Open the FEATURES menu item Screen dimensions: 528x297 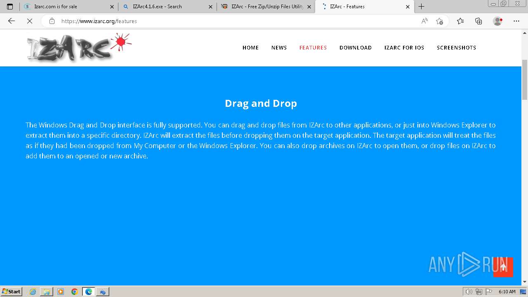coord(313,48)
